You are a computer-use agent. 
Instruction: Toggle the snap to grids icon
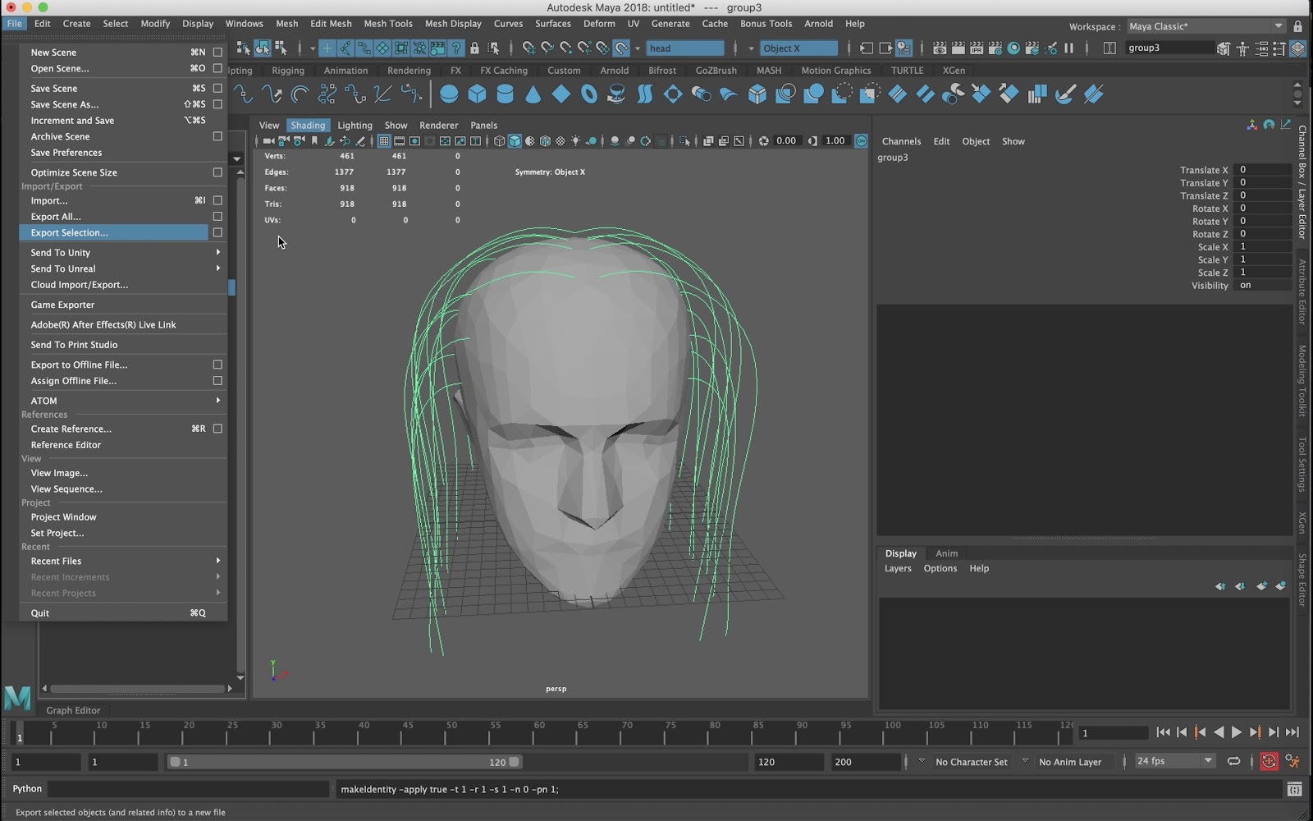click(529, 48)
